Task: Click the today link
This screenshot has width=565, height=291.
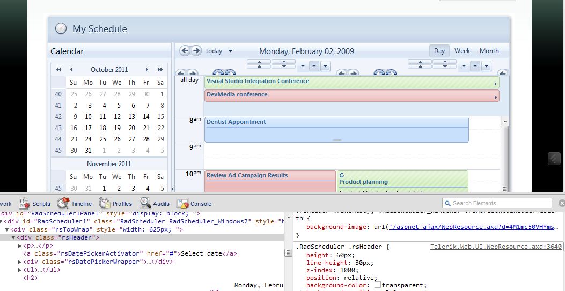Action: click(x=214, y=51)
